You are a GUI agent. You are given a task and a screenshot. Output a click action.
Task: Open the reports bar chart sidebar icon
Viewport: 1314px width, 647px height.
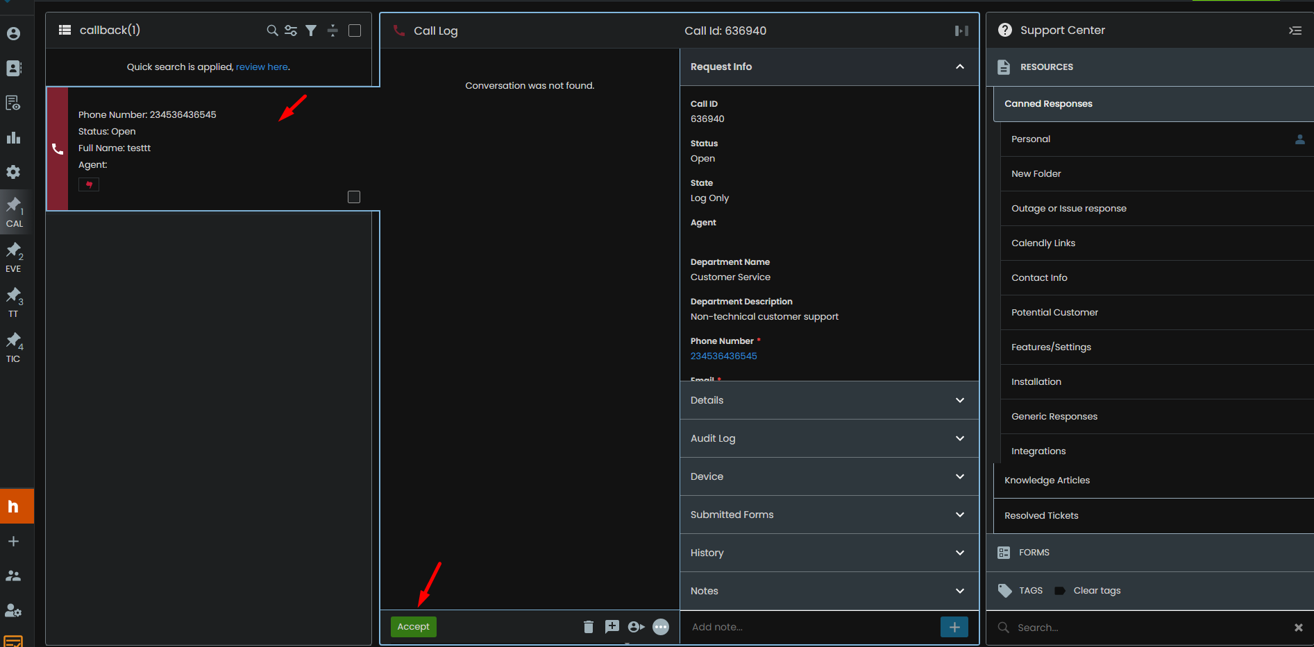click(x=13, y=137)
